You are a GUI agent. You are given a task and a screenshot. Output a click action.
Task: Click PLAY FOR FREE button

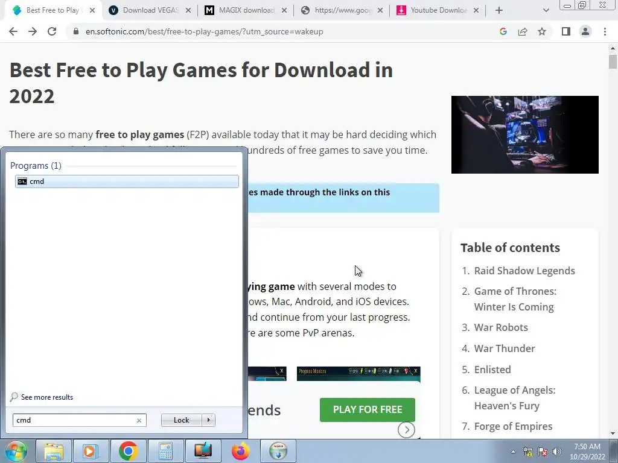pyautogui.click(x=368, y=409)
